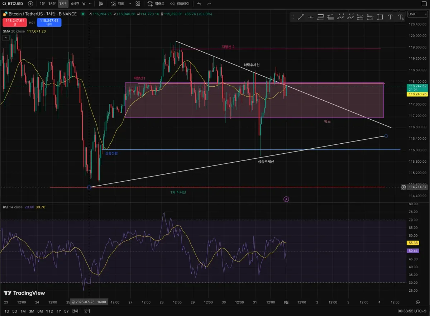Select the parallel horizontal lines tool
This screenshot has height=316, width=430.
pyautogui.click(x=321, y=17)
